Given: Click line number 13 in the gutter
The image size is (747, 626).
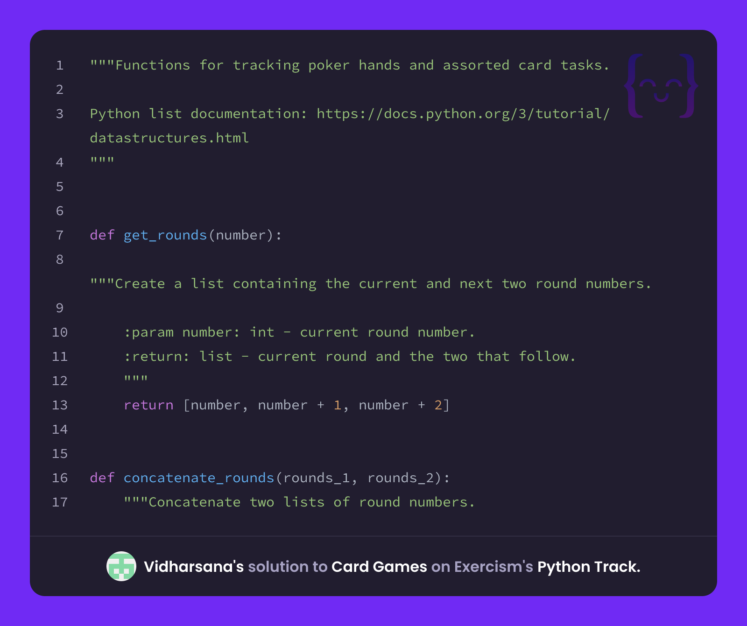Looking at the screenshot, I should coord(60,405).
